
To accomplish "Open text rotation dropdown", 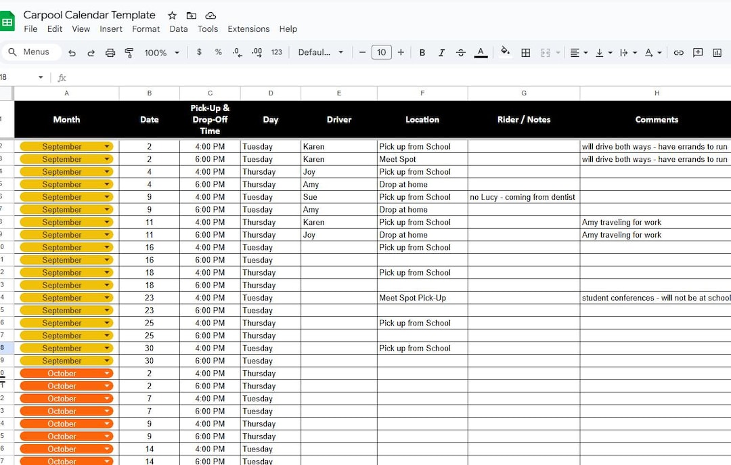I will coord(652,53).
